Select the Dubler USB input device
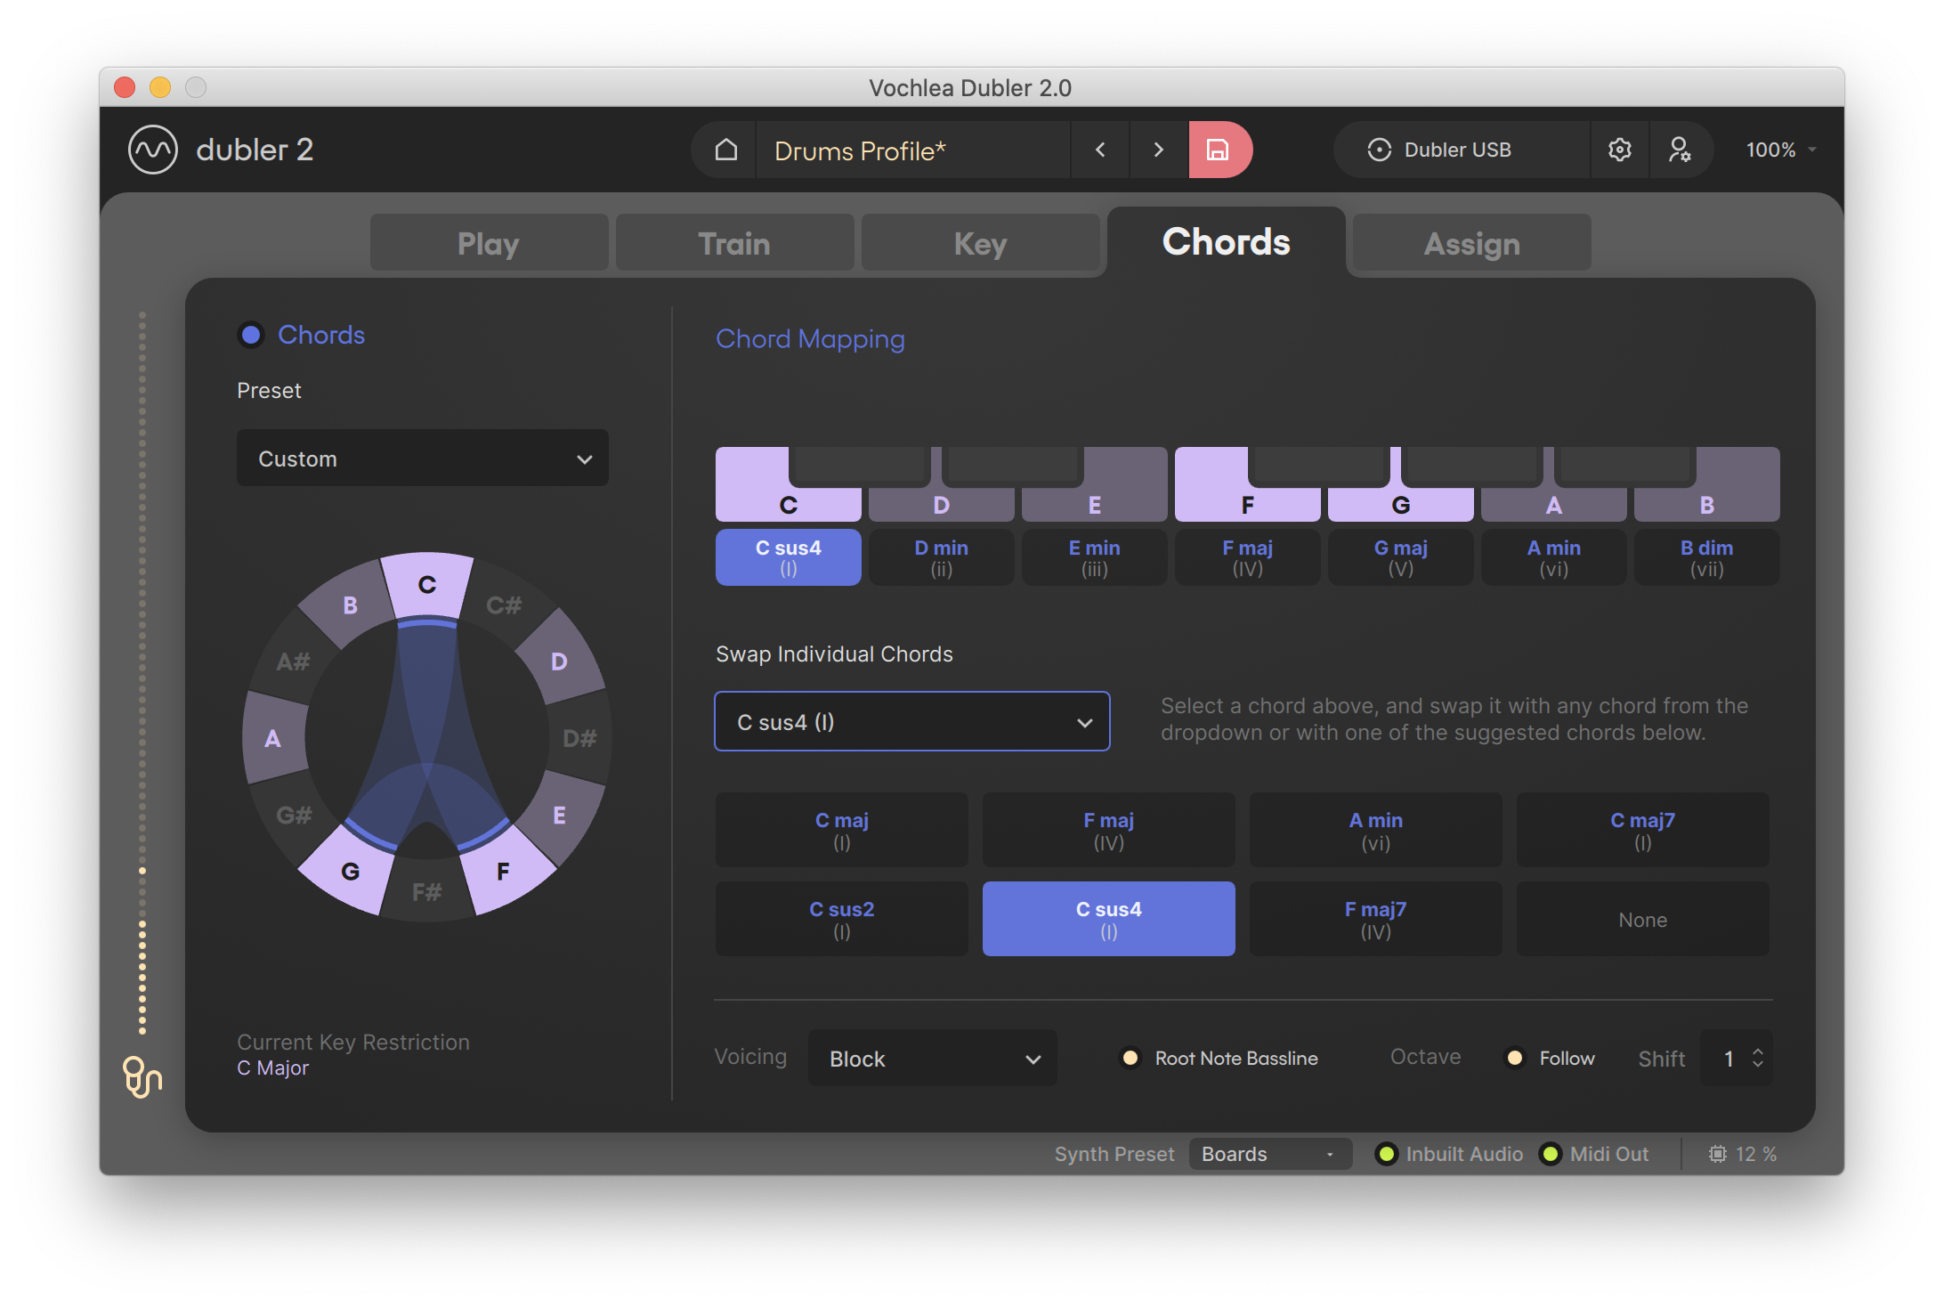This screenshot has height=1307, width=1944. click(1460, 150)
